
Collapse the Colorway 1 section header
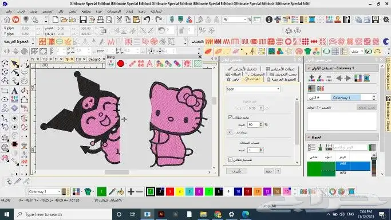point(309,68)
